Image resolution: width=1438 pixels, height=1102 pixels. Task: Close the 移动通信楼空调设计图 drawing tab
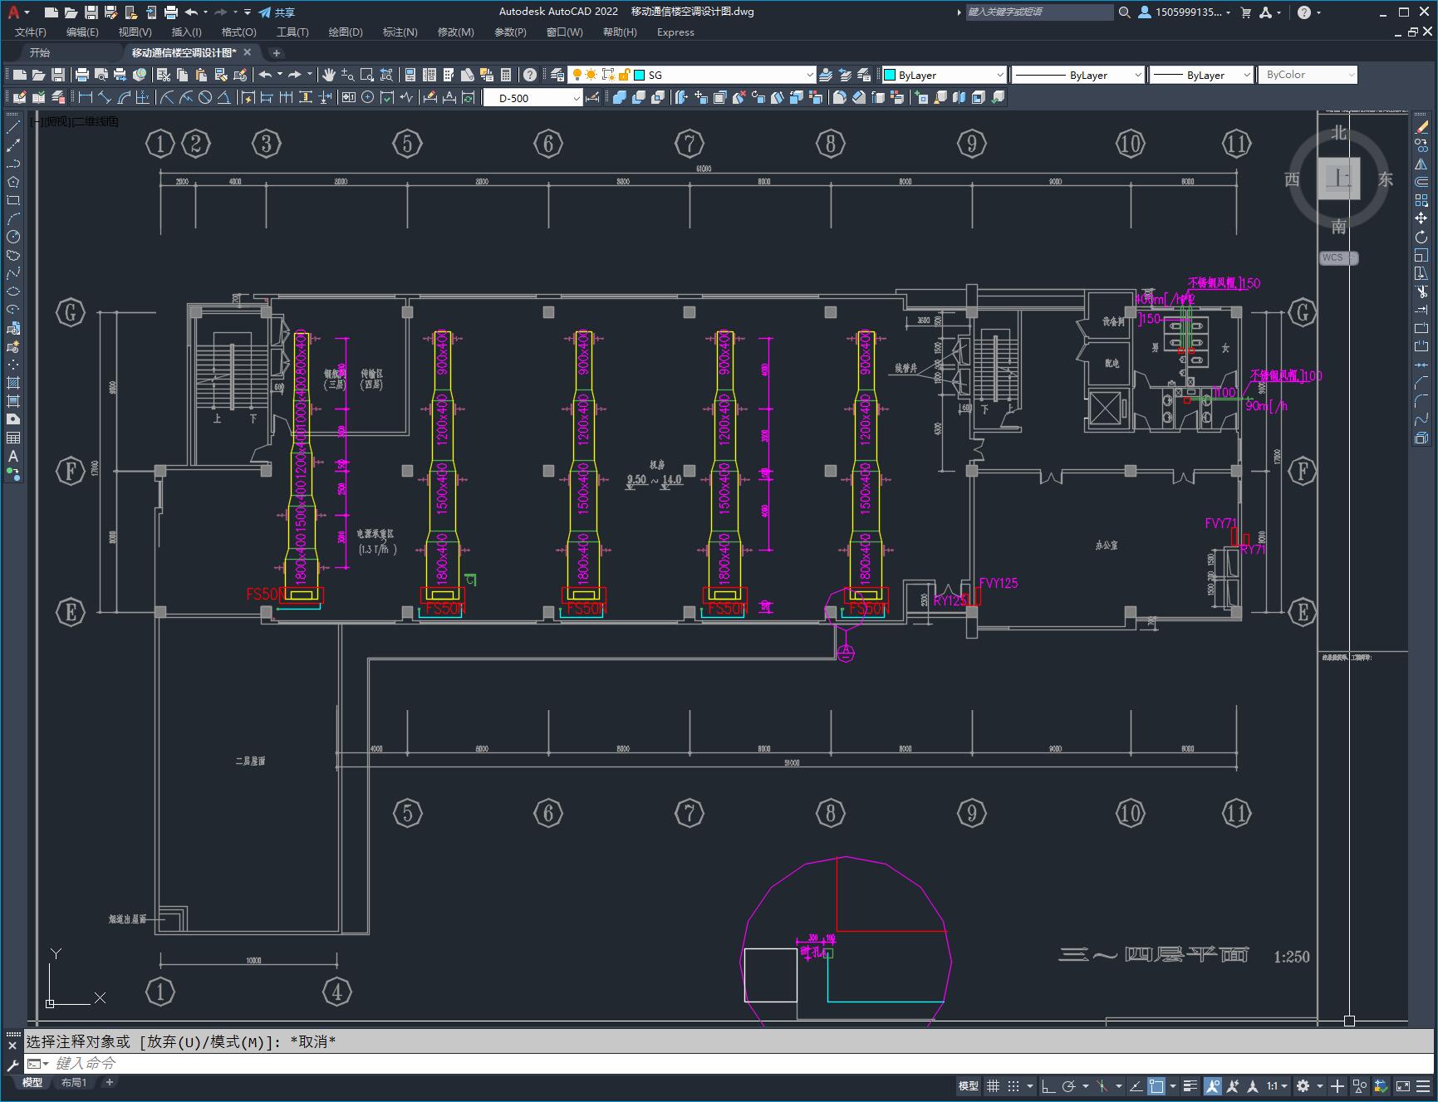tap(247, 52)
